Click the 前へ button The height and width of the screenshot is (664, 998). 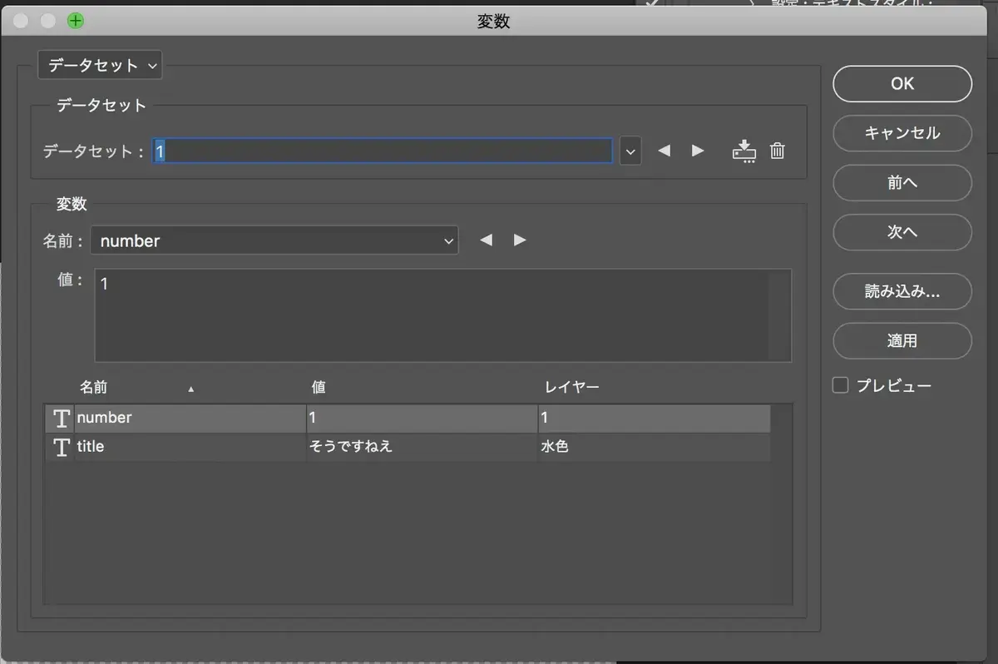(x=902, y=183)
